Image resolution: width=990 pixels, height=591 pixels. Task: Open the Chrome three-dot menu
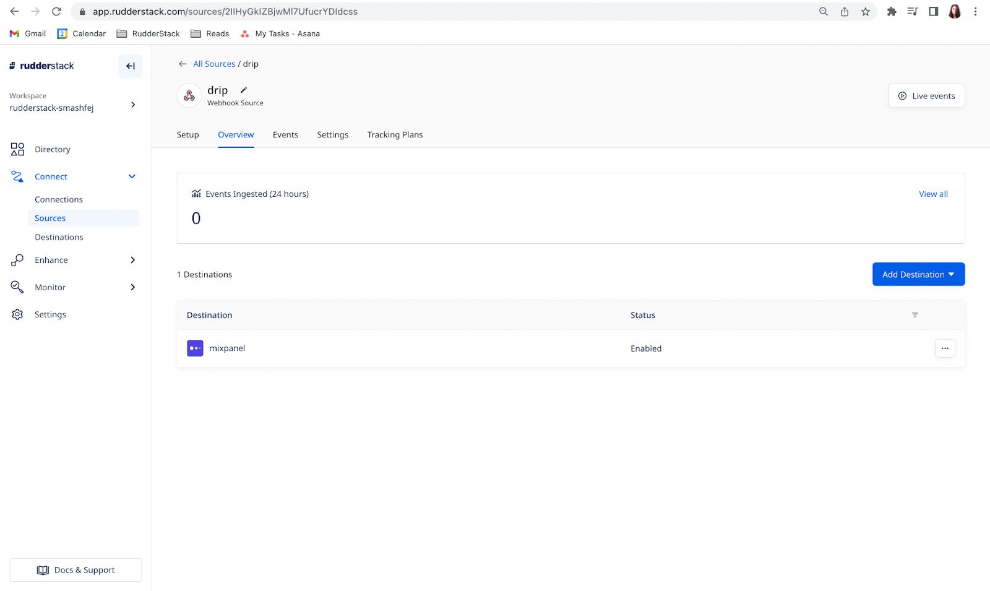[976, 11]
